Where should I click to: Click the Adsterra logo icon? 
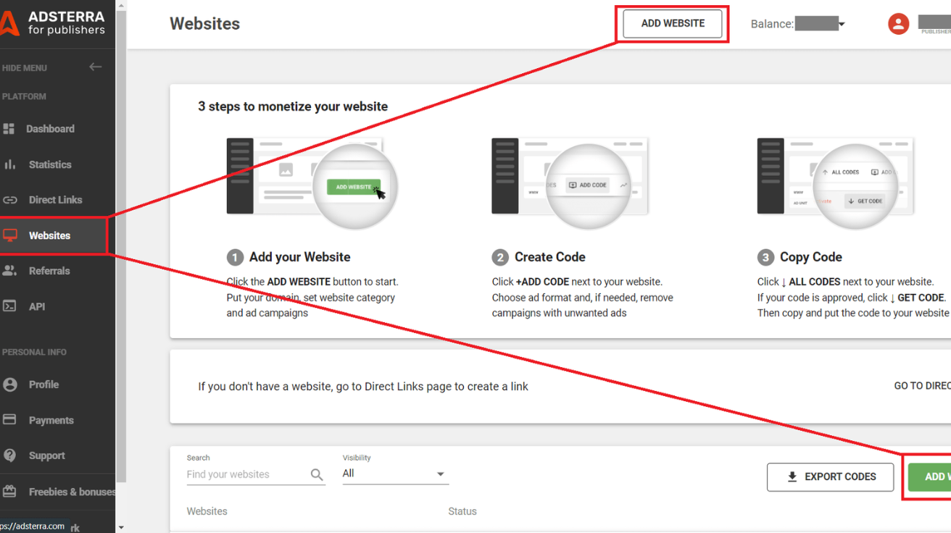pos(9,23)
